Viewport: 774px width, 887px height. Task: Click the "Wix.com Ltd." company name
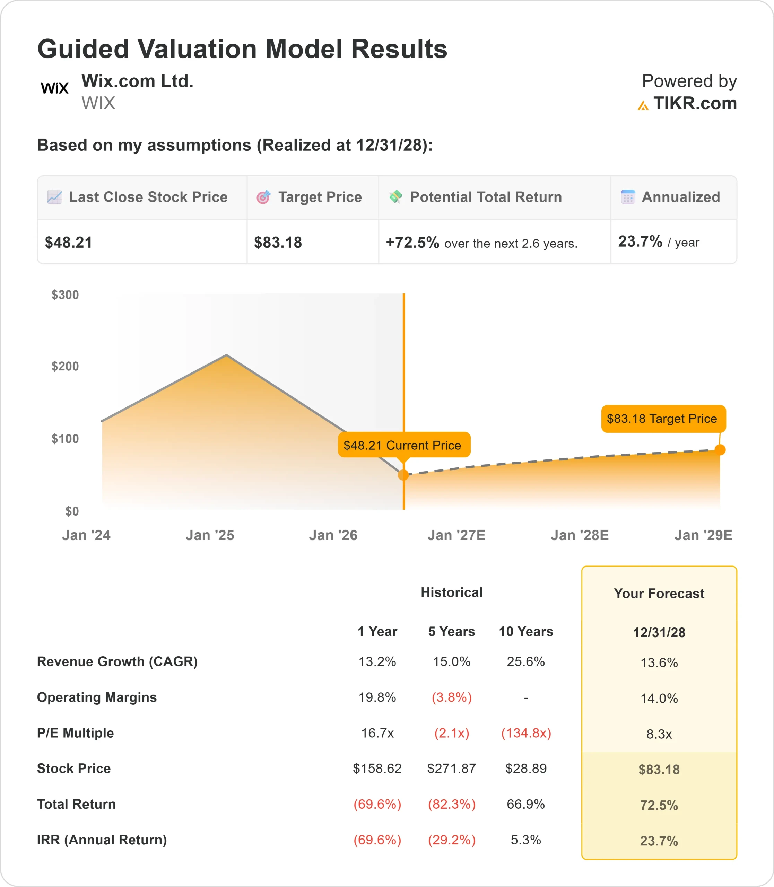click(137, 81)
